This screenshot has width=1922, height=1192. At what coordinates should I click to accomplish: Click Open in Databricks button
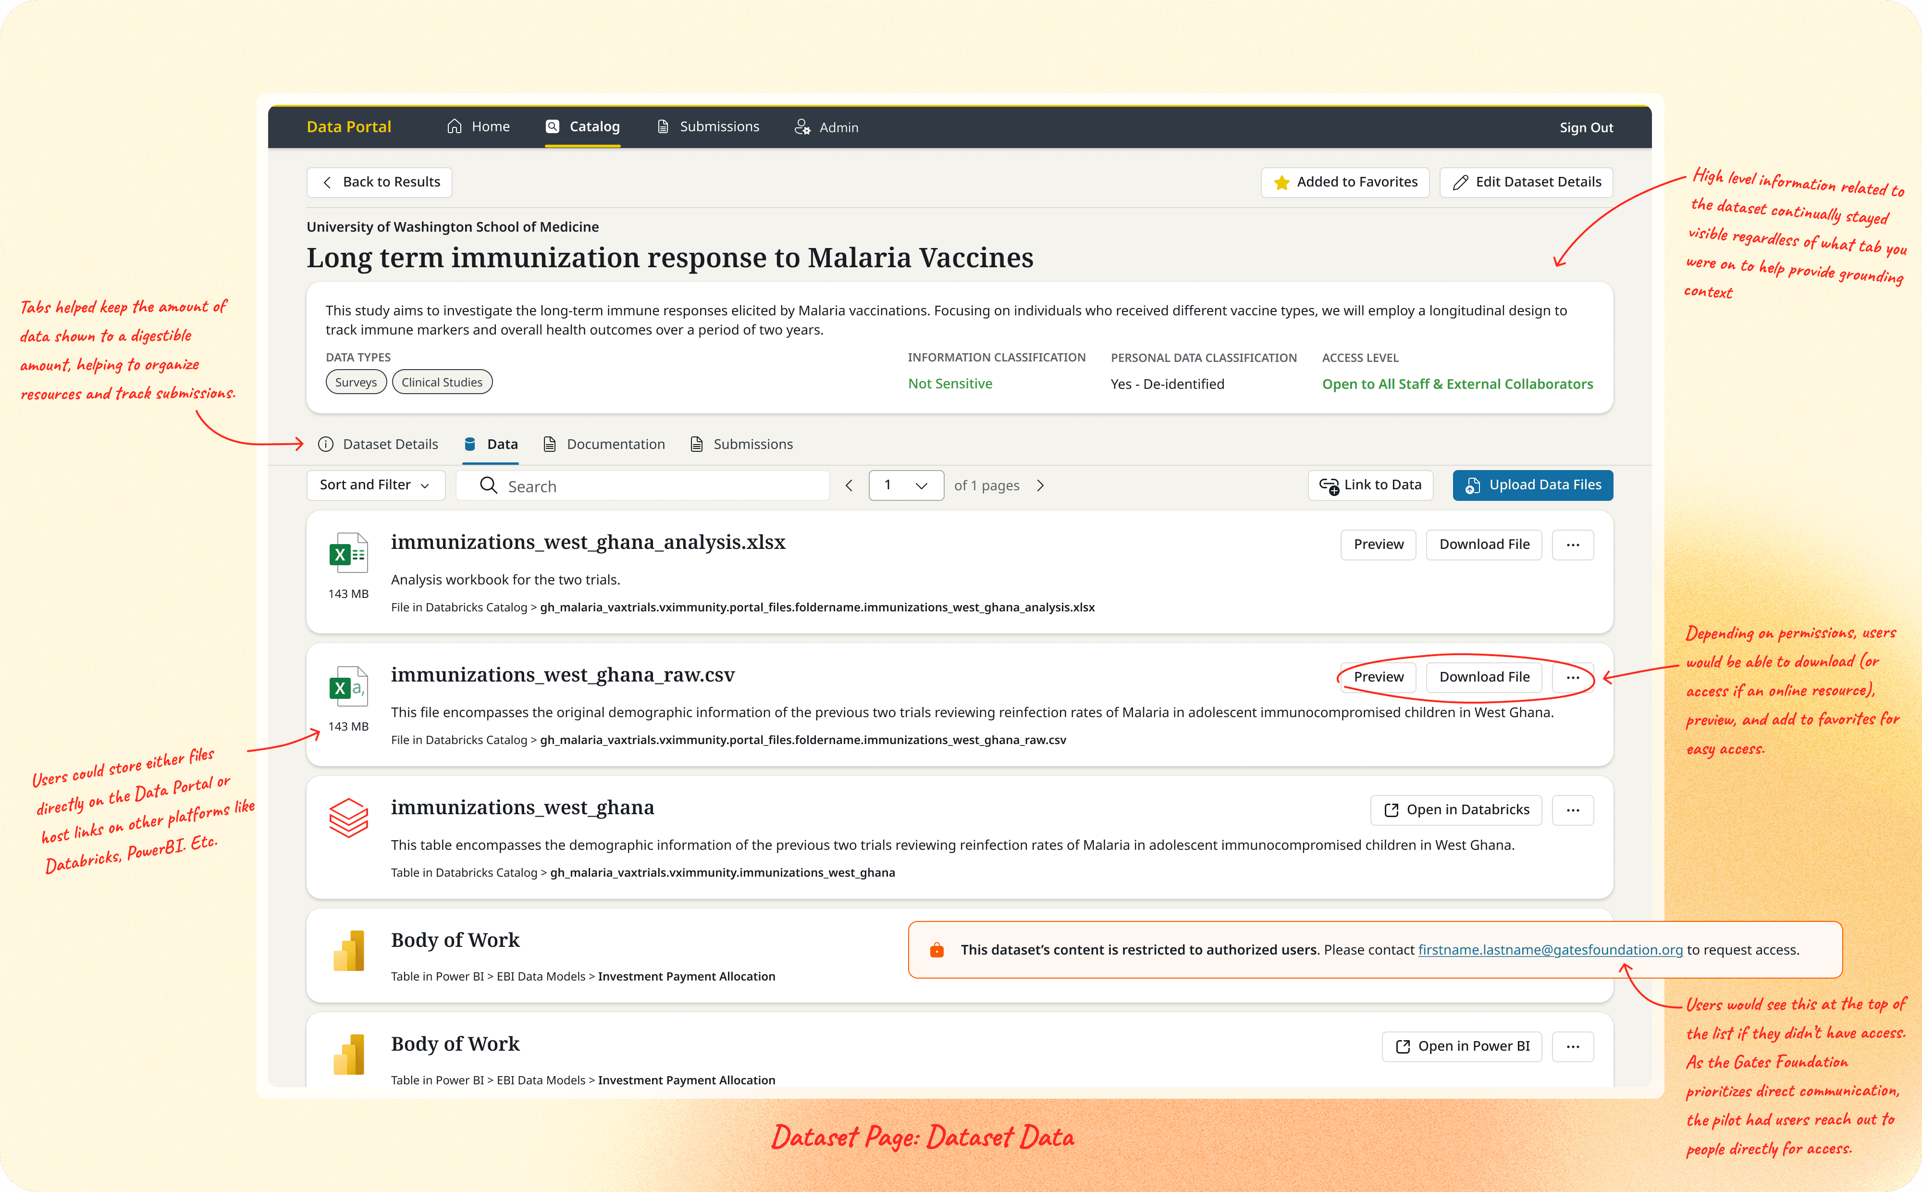pos(1455,809)
